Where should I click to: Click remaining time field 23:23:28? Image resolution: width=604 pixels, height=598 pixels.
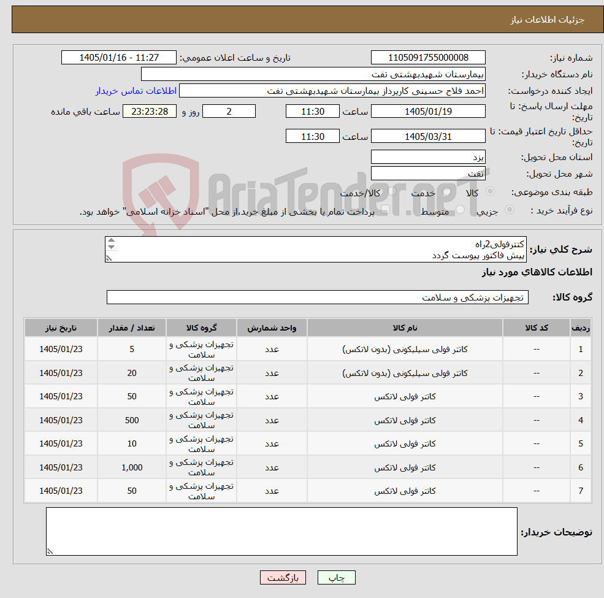coord(150,112)
